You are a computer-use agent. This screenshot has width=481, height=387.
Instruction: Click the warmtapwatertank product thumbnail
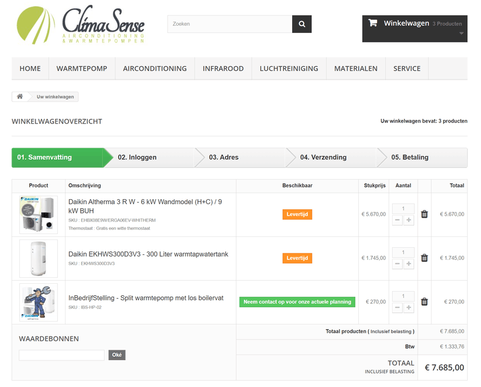point(38,259)
